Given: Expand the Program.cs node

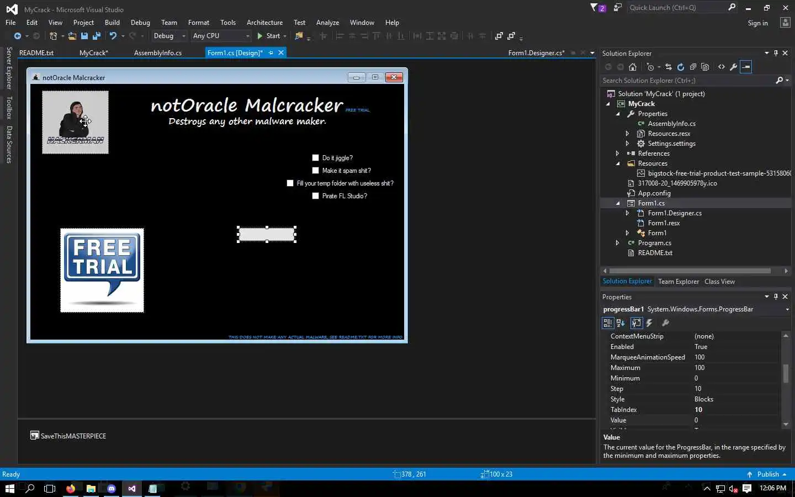Looking at the screenshot, I should tap(618, 243).
